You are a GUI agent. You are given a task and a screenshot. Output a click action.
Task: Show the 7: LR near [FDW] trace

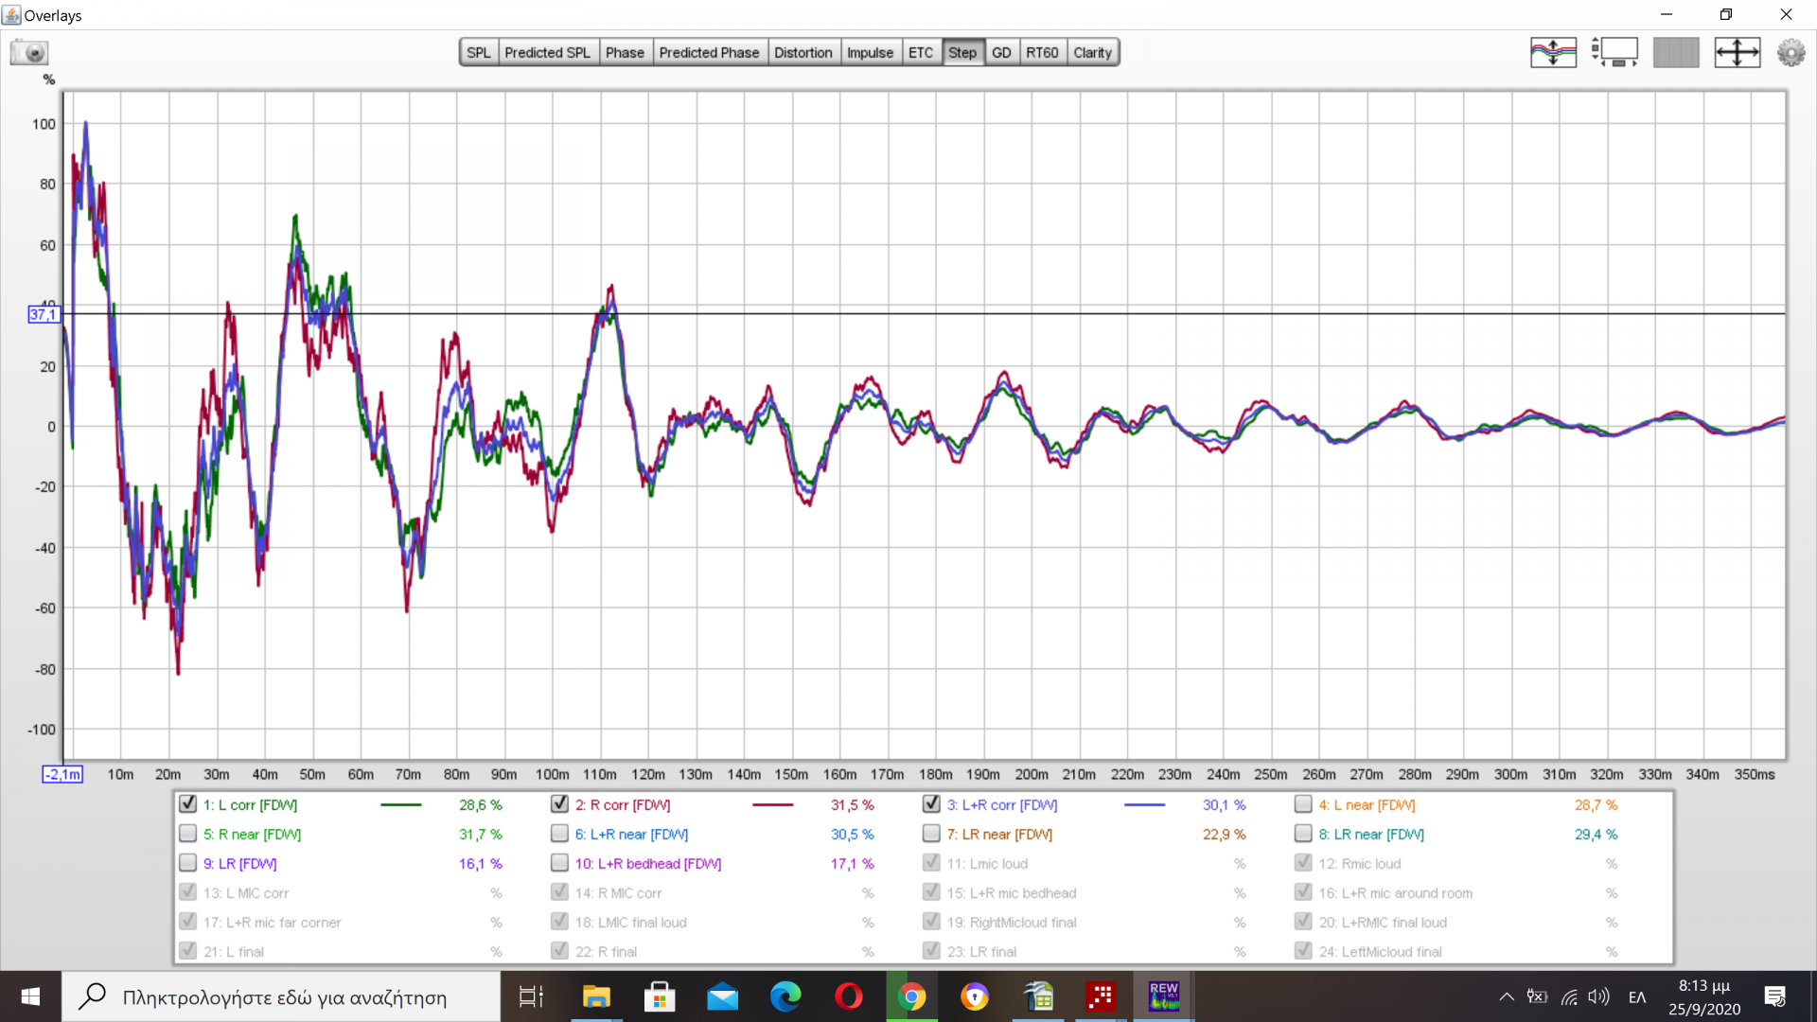pyautogui.click(x=931, y=834)
